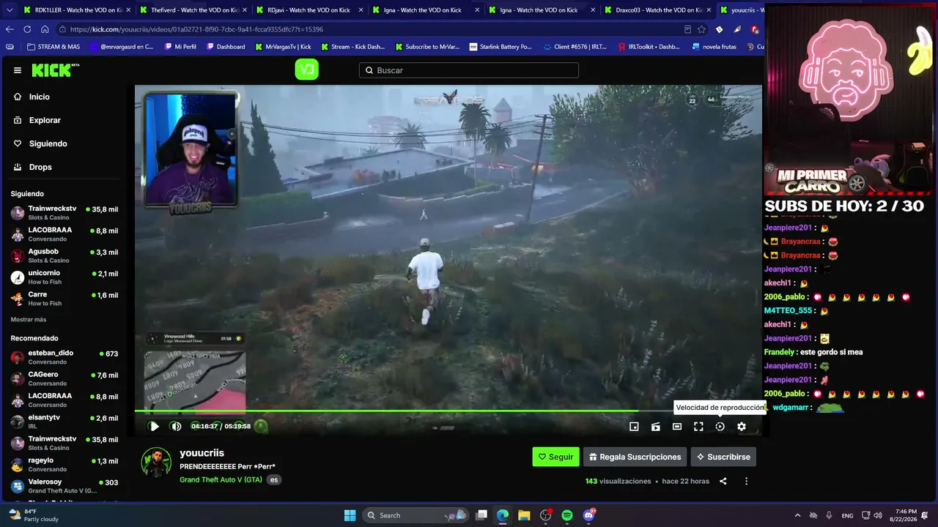Open reader mode icon in address bar

(x=687, y=29)
